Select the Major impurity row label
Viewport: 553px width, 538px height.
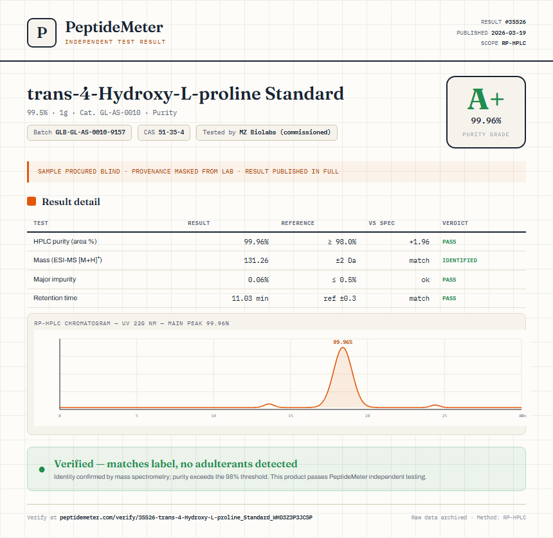[x=55, y=279]
